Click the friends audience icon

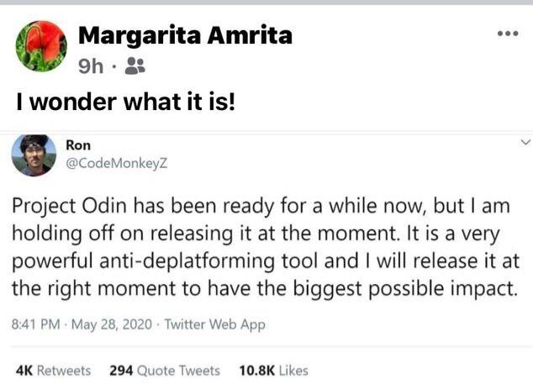coord(135,66)
